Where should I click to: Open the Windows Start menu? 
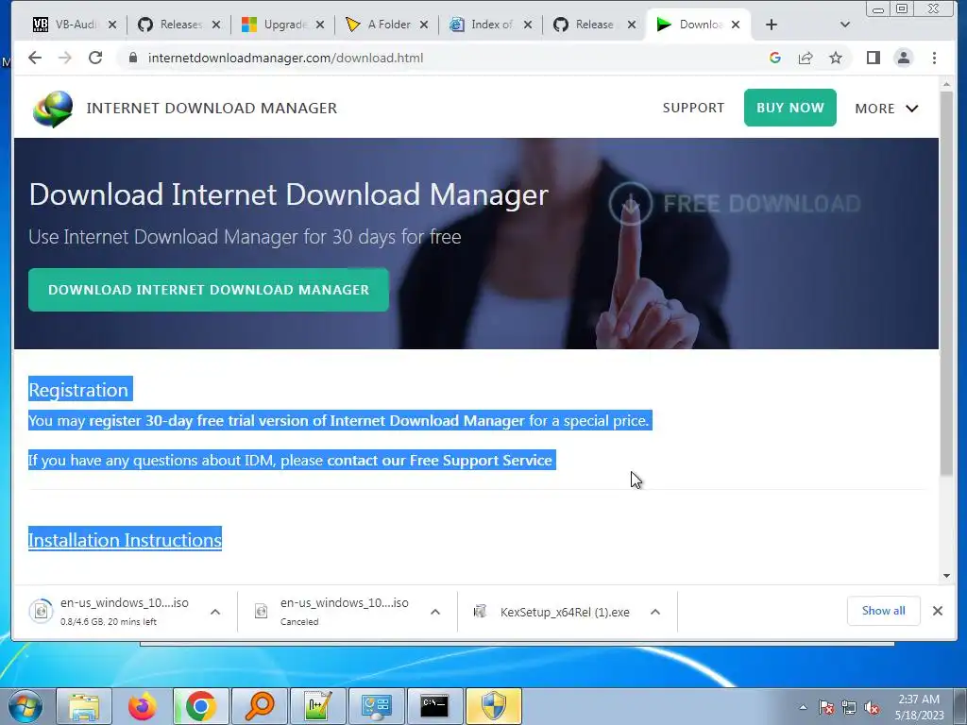pos(25,706)
